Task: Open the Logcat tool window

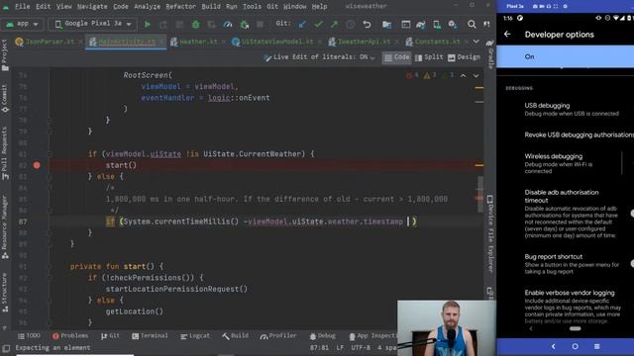Action: coord(195,336)
